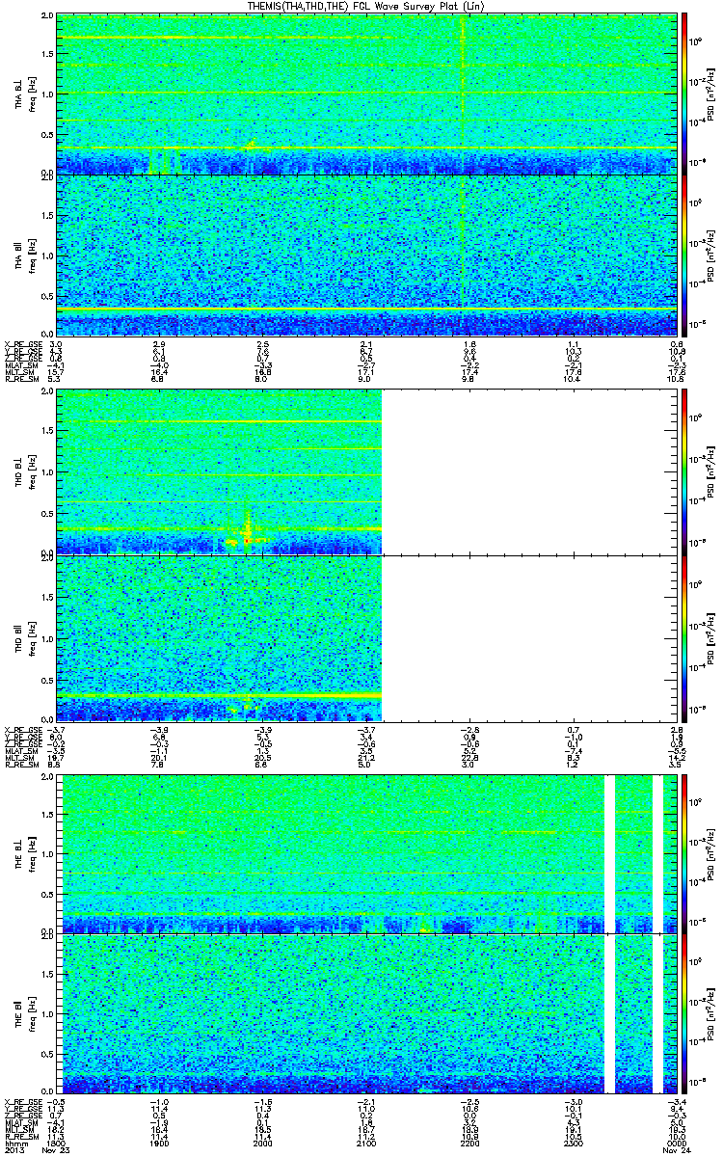Click the THE BII freq [Hz] axis label
723x1157 pixels.
30,1013
